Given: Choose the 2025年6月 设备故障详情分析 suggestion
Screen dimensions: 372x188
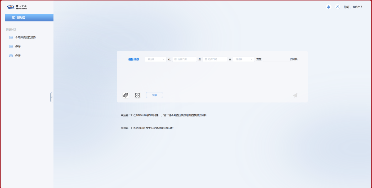Looking at the screenshot, I should coord(147,128).
